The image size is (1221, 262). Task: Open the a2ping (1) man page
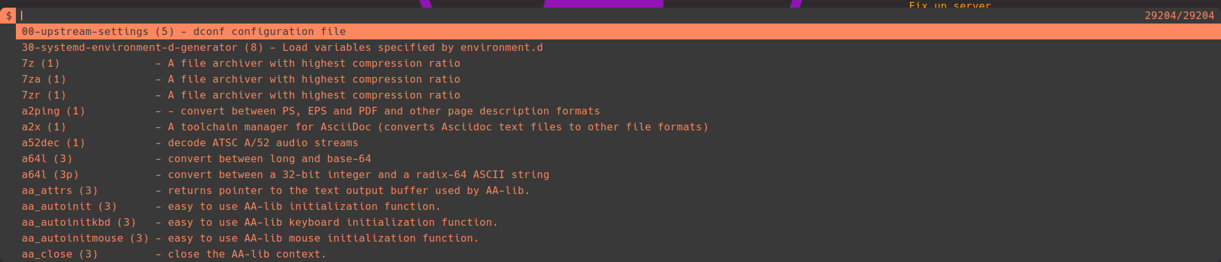pyautogui.click(x=310, y=111)
